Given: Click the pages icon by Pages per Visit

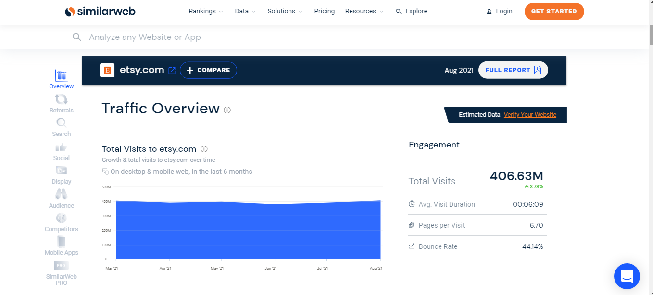Looking at the screenshot, I should pos(412,225).
